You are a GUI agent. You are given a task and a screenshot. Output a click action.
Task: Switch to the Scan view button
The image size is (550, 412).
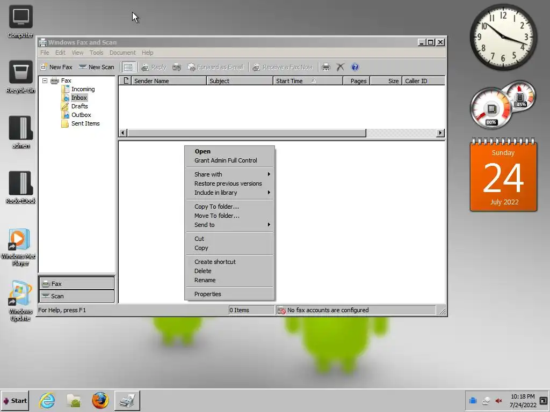(x=76, y=296)
